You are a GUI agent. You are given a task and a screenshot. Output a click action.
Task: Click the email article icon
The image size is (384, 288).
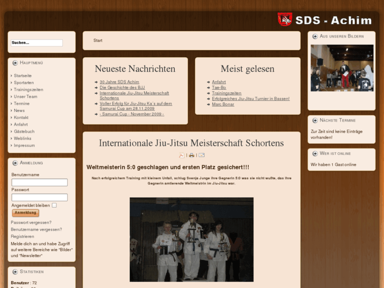[201, 155]
